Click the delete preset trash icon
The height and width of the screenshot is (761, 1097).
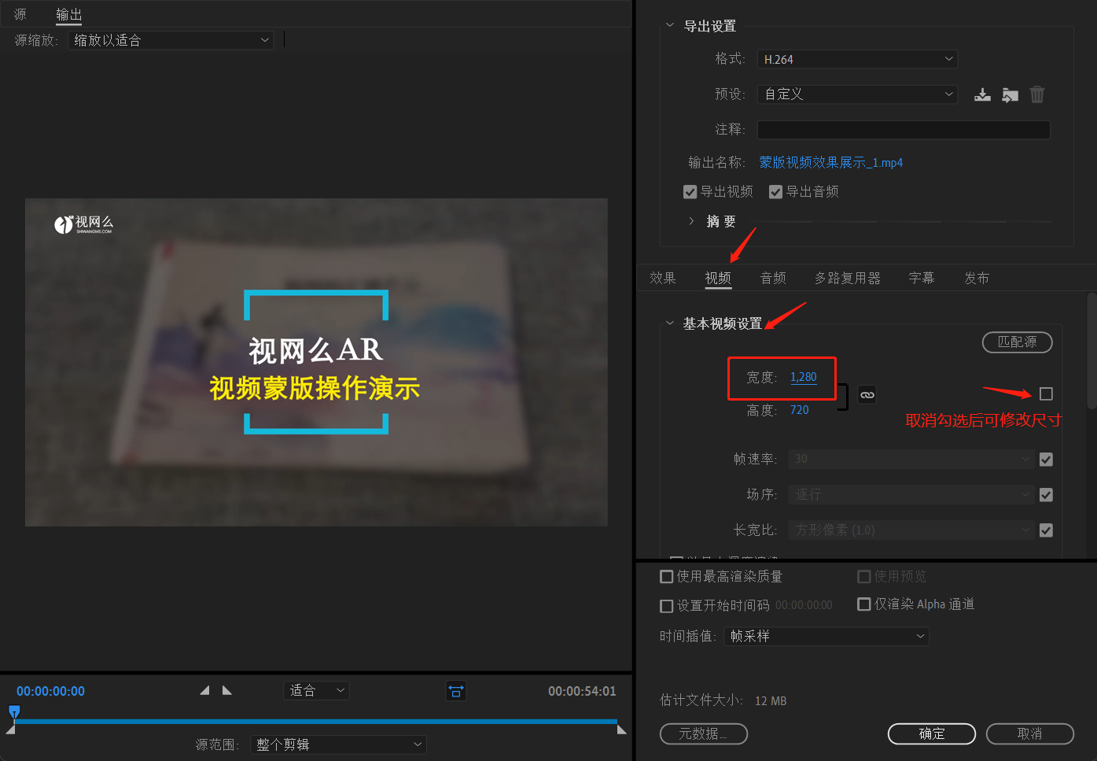1037,94
